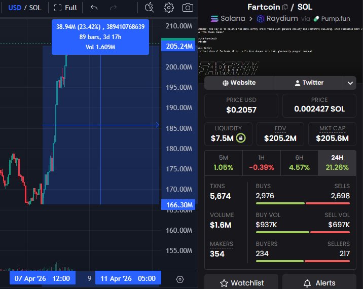The image size is (363, 289).
Task: Click the SELLS 2,698 figure
Action: (x=340, y=196)
